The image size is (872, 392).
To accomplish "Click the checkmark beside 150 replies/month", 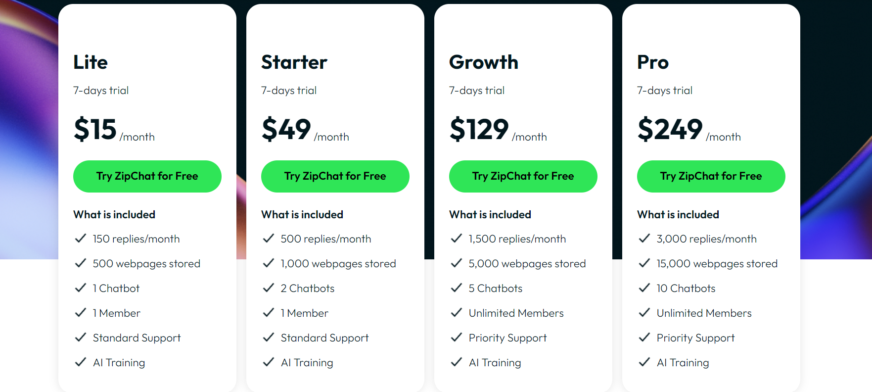I will point(81,238).
